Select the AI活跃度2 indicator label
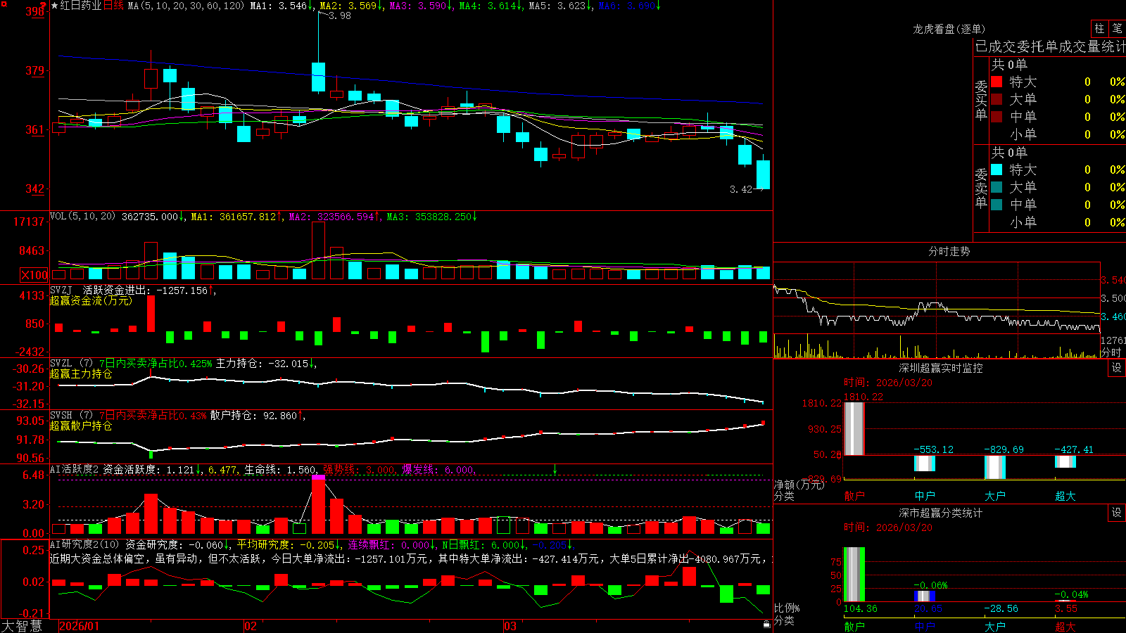The height and width of the screenshot is (633, 1126). pos(75,469)
